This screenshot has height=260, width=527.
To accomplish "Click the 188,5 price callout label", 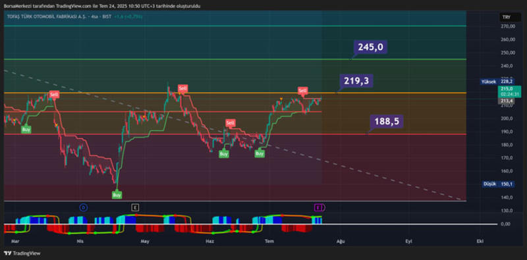I will tap(387, 122).
